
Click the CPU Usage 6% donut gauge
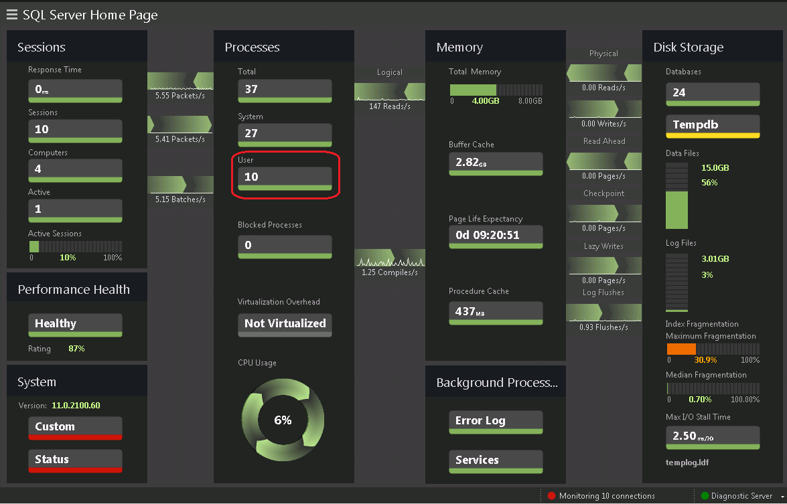pyautogui.click(x=283, y=420)
